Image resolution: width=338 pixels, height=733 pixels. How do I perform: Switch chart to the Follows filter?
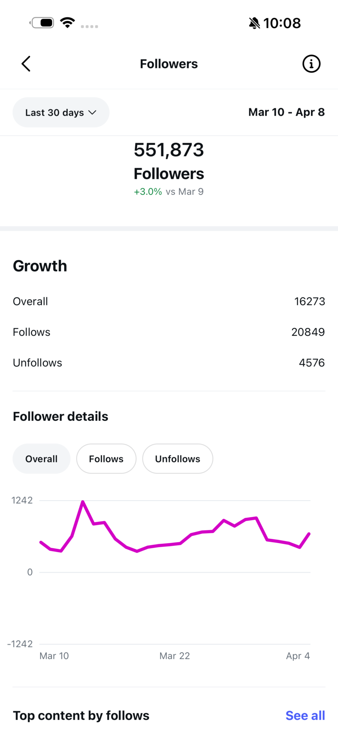click(x=106, y=459)
